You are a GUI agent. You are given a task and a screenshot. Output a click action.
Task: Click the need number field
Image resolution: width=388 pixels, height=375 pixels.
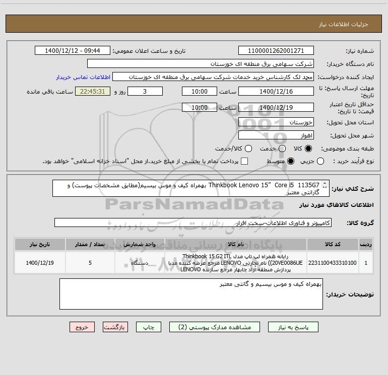276,51
